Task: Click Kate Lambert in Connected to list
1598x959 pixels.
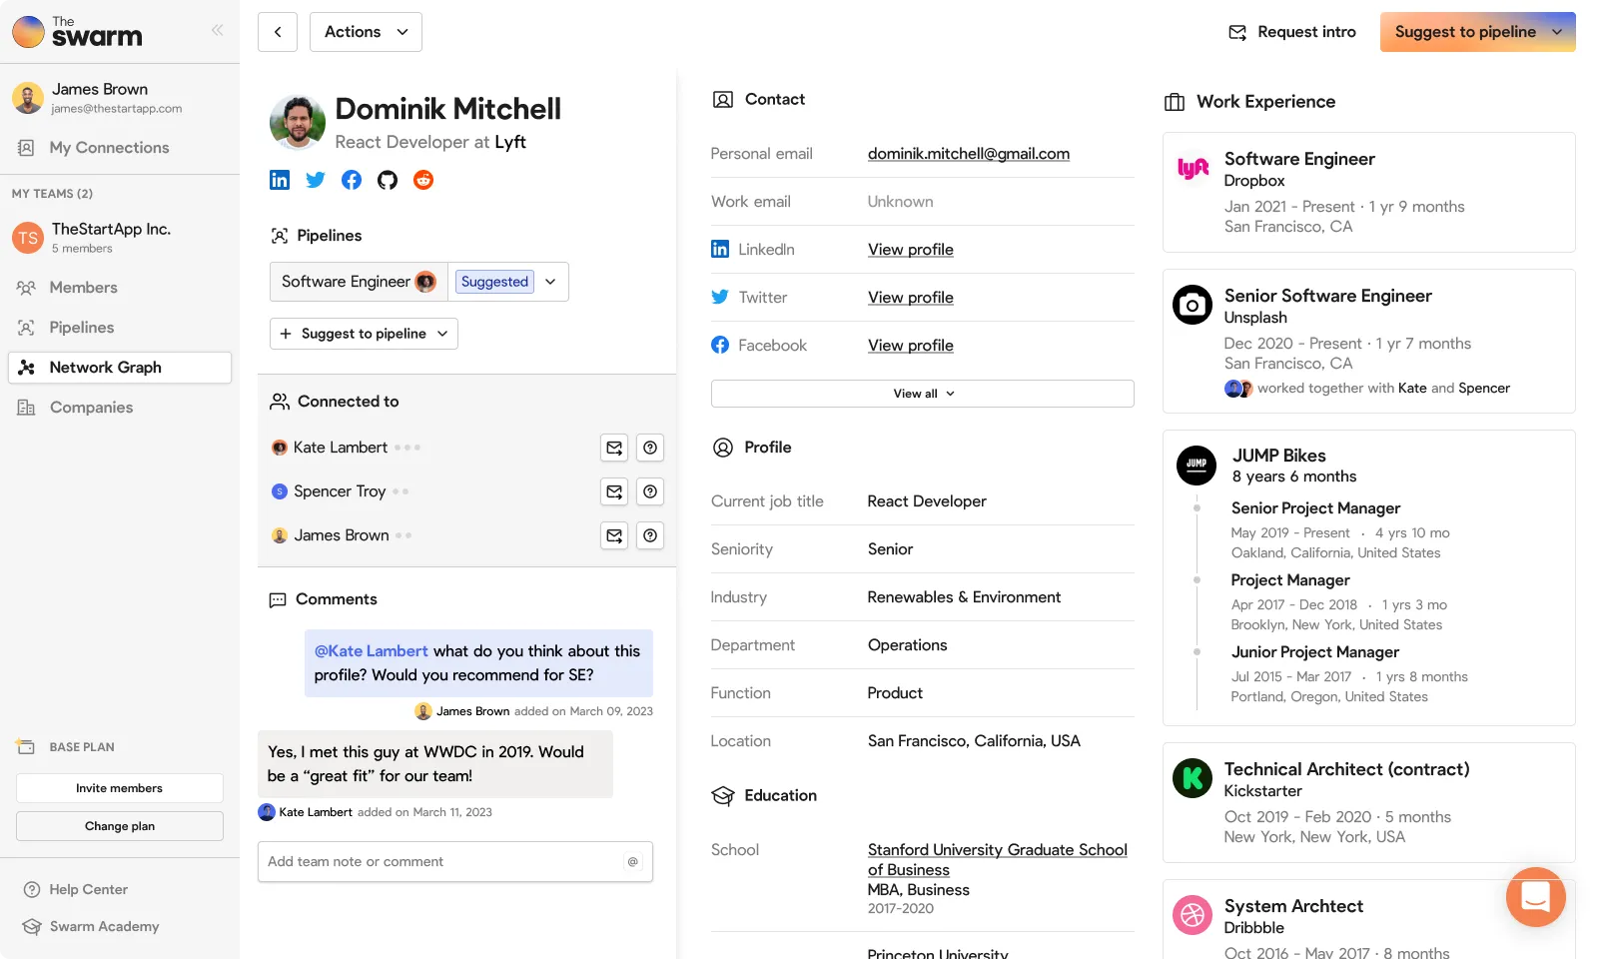Action: [x=341, y=448]
